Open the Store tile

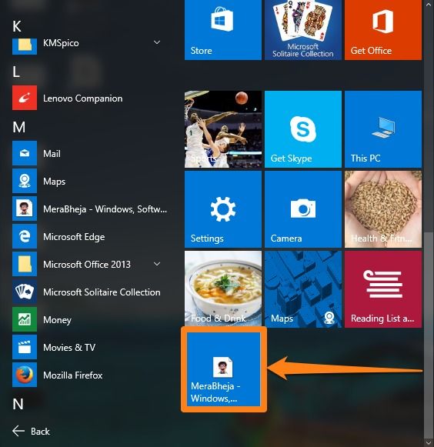point(223,30)
